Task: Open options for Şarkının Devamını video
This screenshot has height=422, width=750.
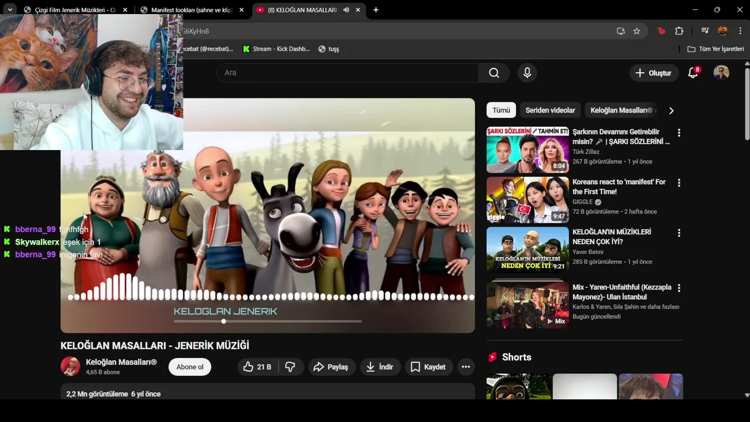Action: pos(679,133)
